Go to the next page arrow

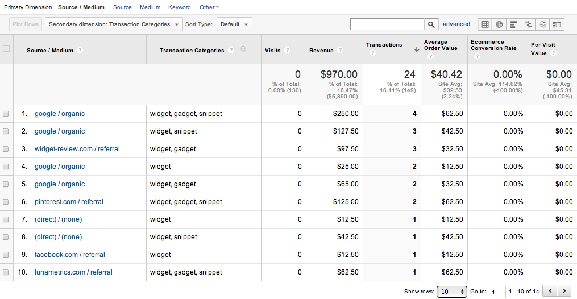(564, 291)
